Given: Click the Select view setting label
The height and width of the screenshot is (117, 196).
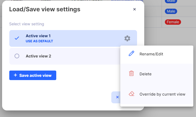Looking at the screenshot, I should [27, 24].
